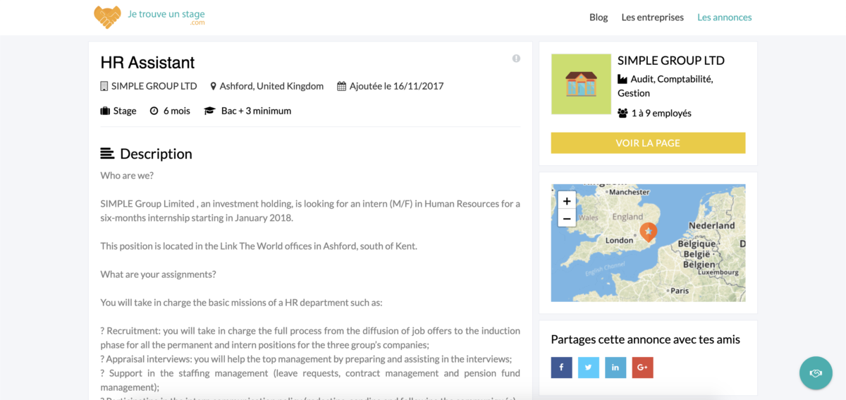Select the 'Who are we?' line
The image size is (846, 400).
pyautogui.click(x=127, y=176)
